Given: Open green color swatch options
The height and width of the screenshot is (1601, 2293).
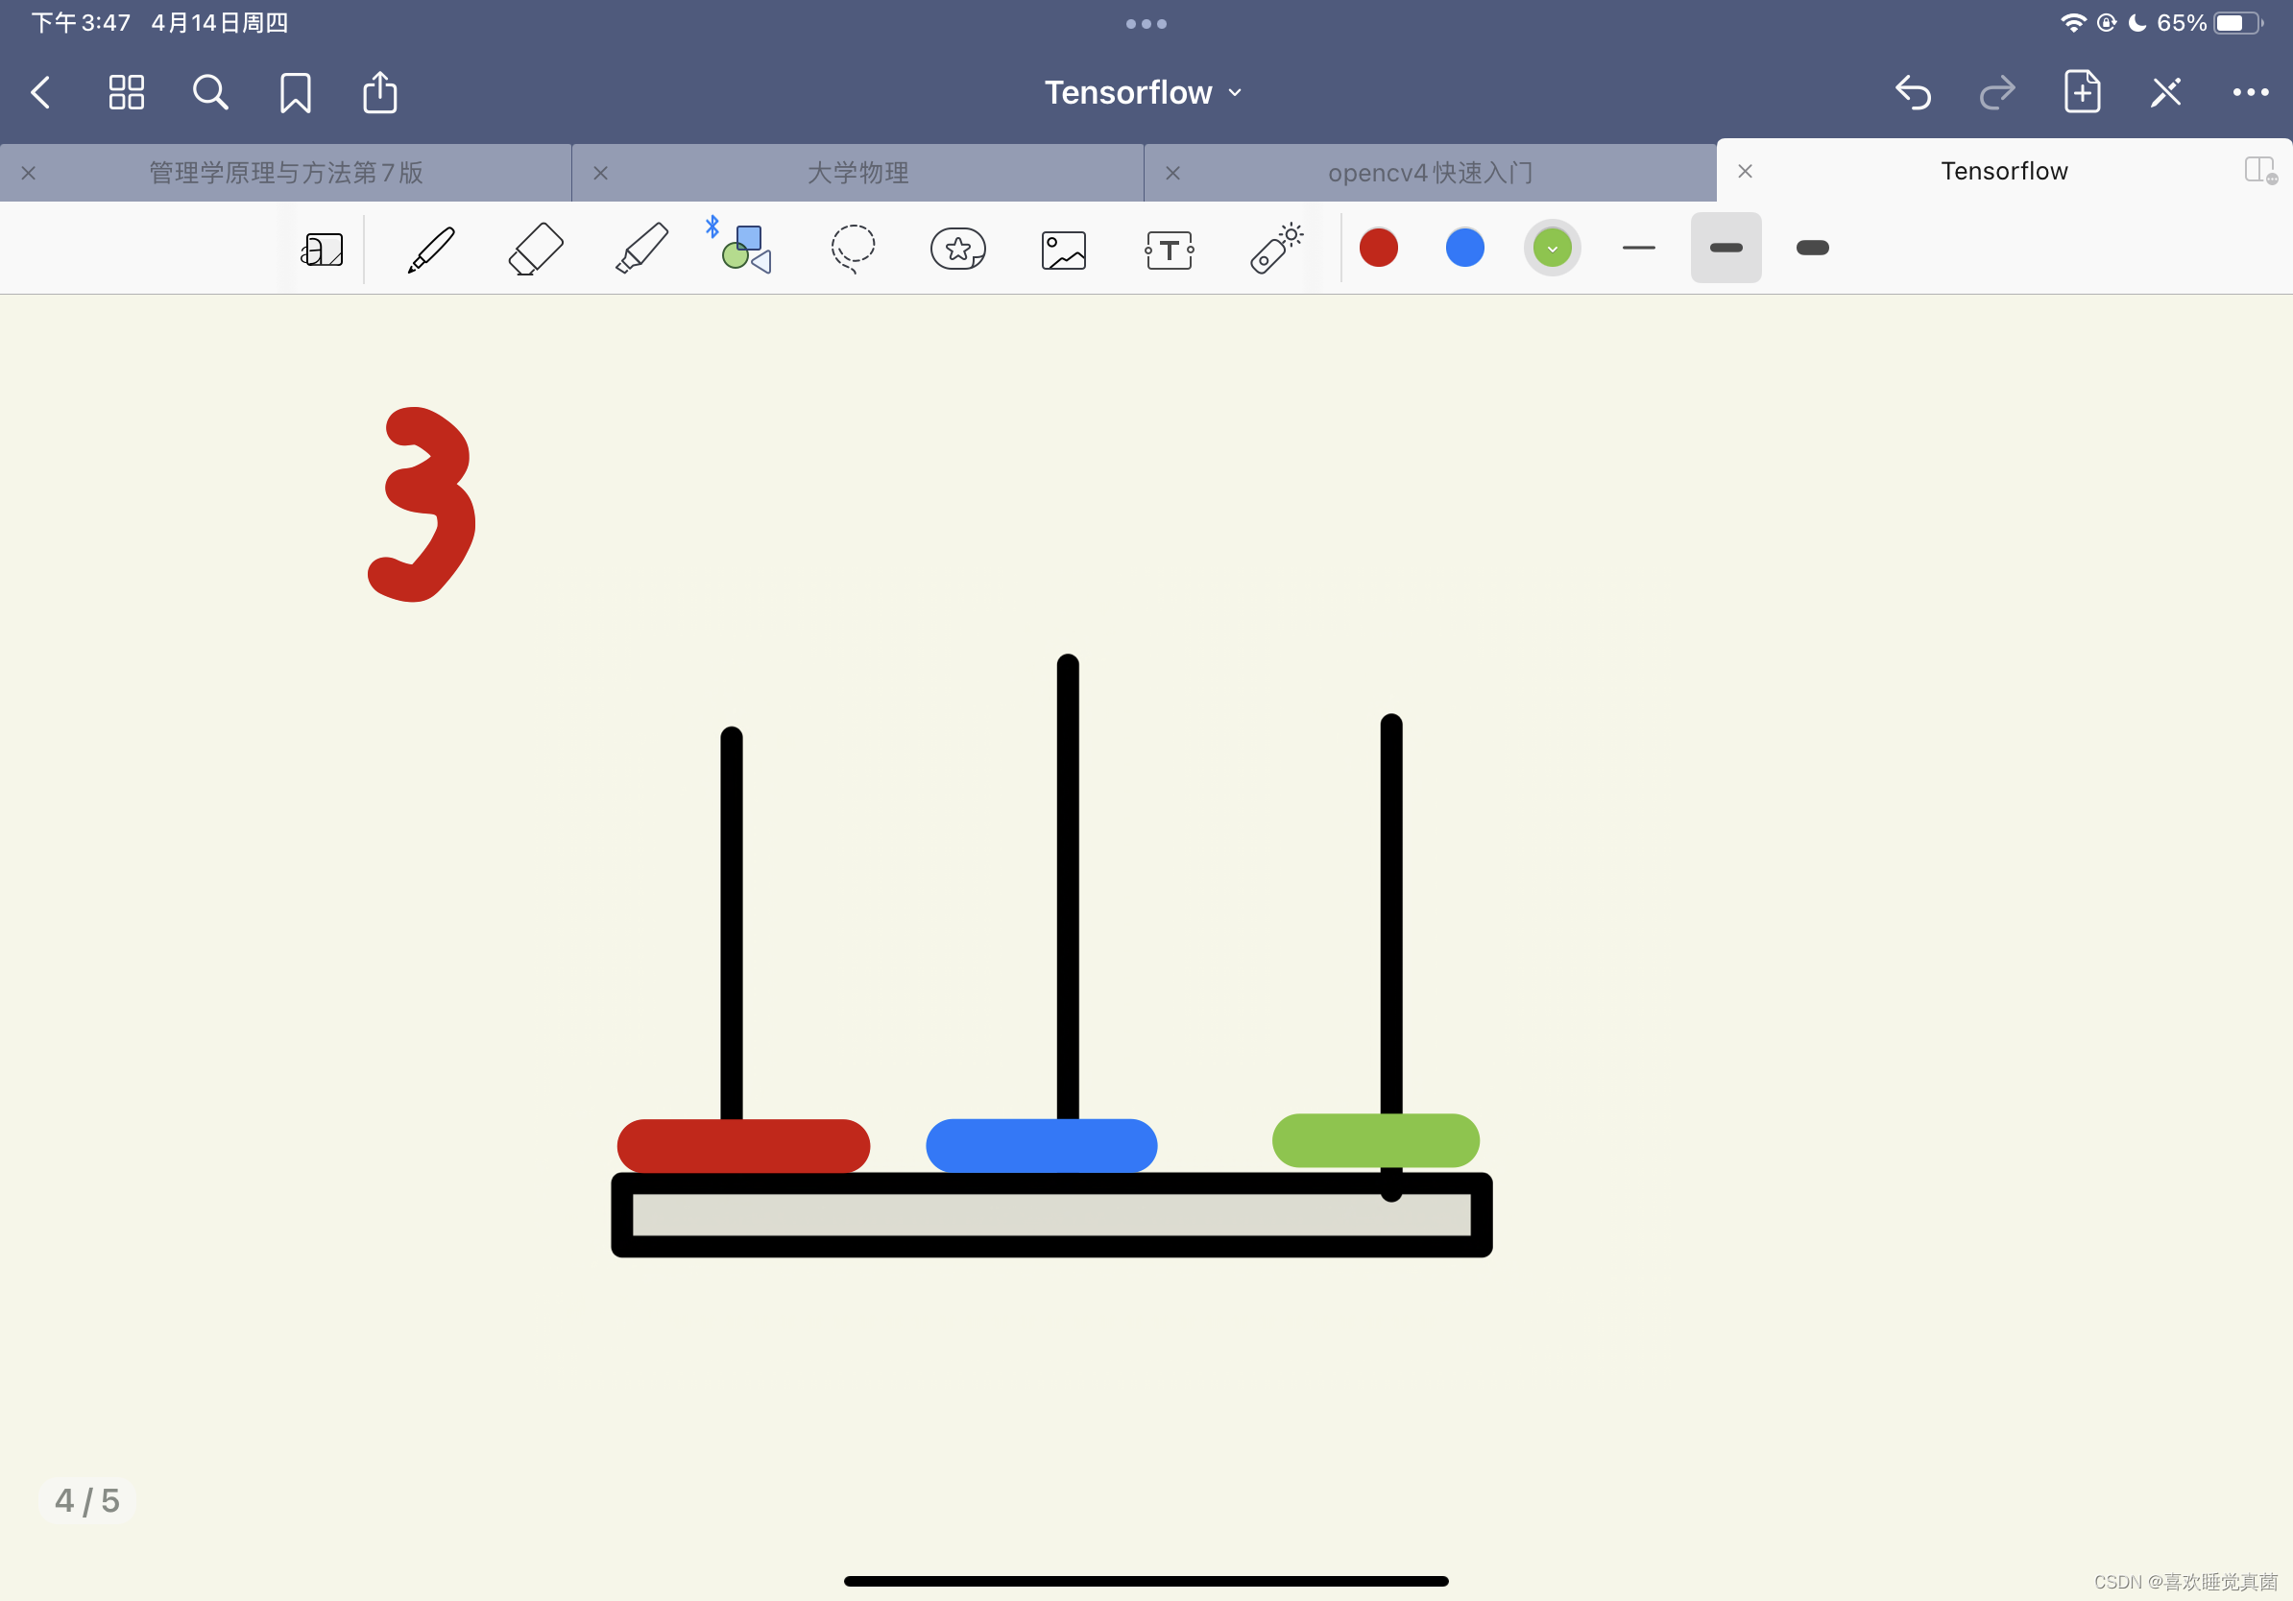Looking at the screenshot, I should pyautogui.click(x=1552, y=248).
